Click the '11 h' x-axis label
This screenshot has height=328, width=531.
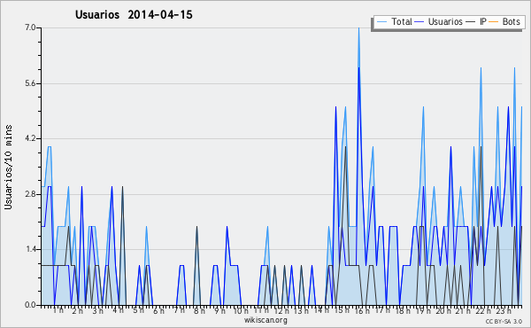[x=261, y=310]
